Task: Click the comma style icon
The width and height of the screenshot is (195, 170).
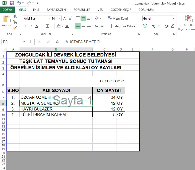Action: coord(159,26)
